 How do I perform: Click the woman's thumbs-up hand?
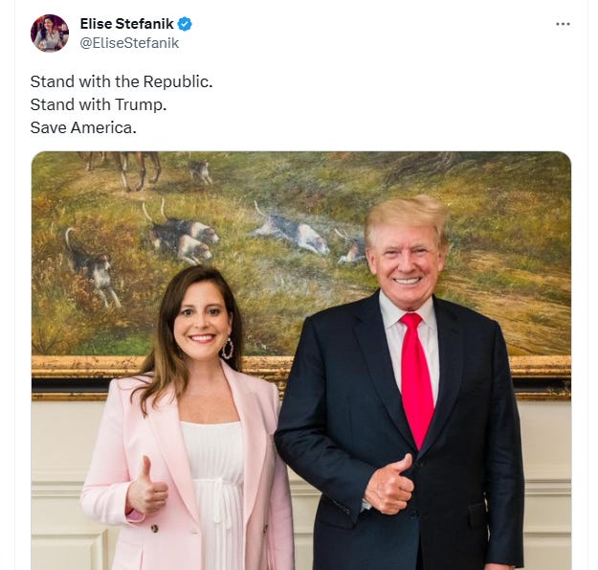pos(146,487)
